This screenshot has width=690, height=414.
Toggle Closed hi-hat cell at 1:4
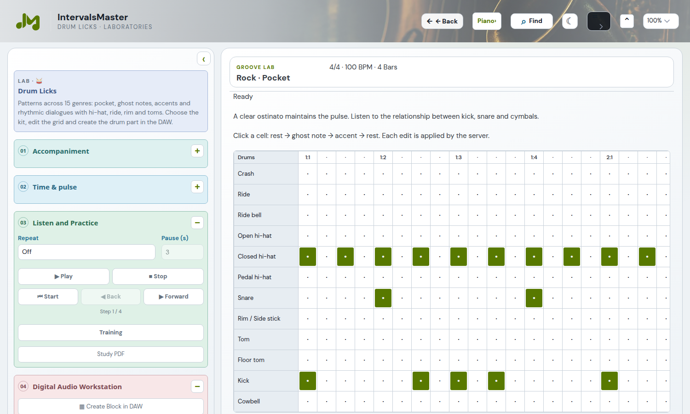(x=534, y=257)
